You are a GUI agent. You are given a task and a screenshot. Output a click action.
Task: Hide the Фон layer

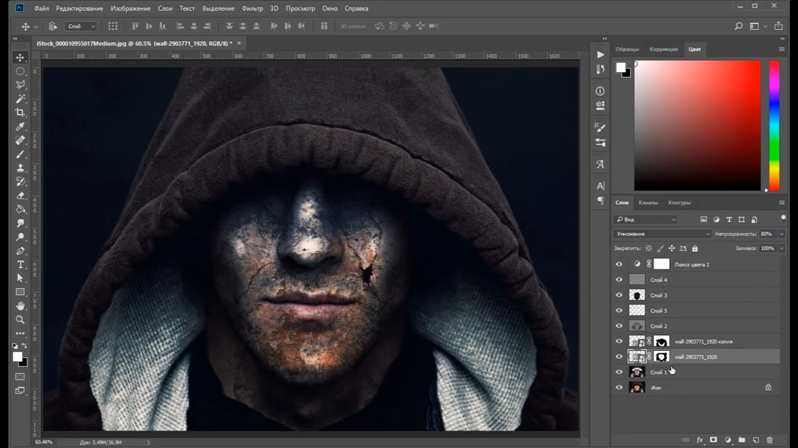point(619,388)
